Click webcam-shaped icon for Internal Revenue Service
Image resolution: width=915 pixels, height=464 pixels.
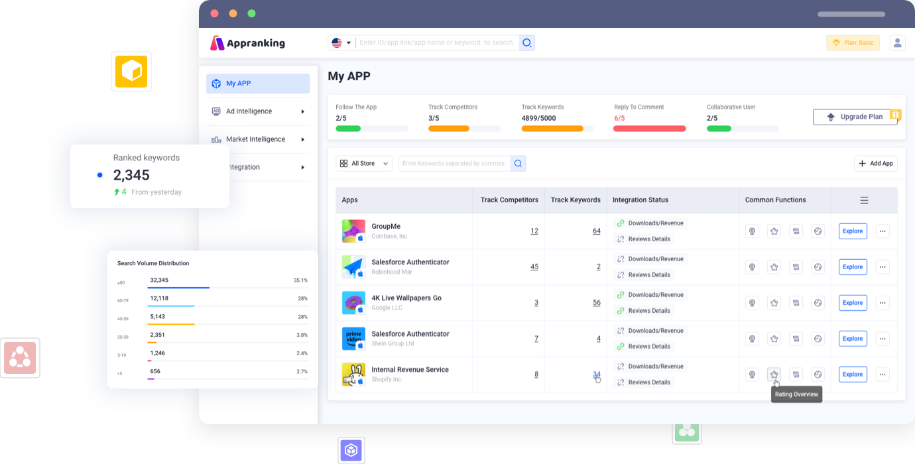752,375
